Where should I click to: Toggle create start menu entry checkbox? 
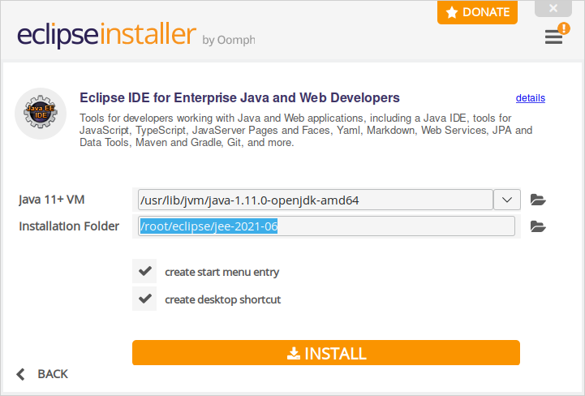click(x=145, y=271)
